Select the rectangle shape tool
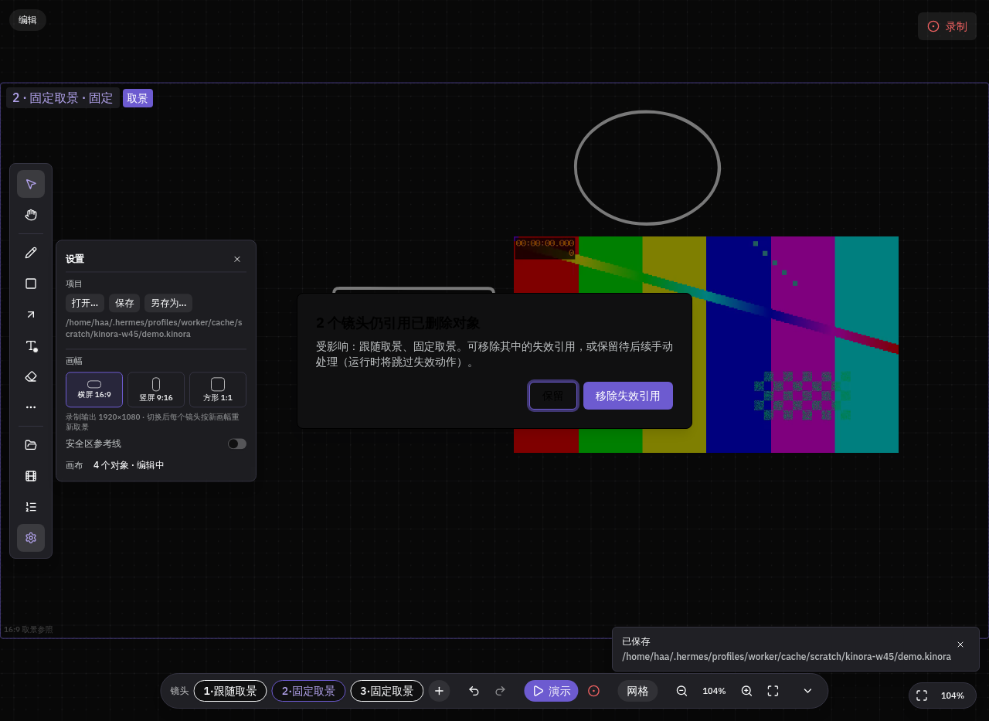The width and height of the screenshot is (989, 721). (x=31, y=284)
